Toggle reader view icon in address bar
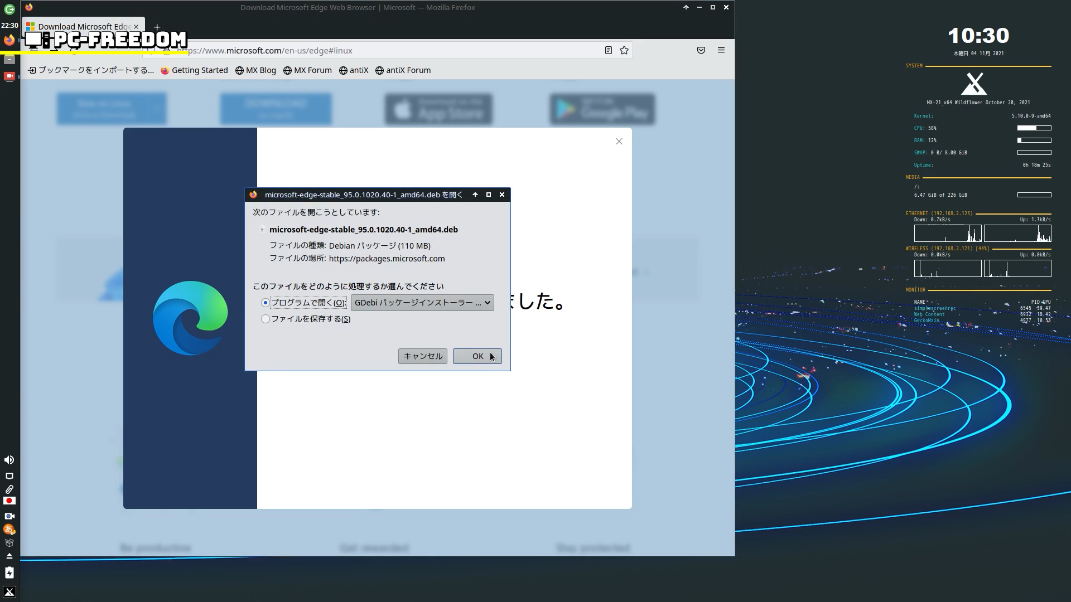Viewport: 1071px width, 602px height. (x=609, y=51)
